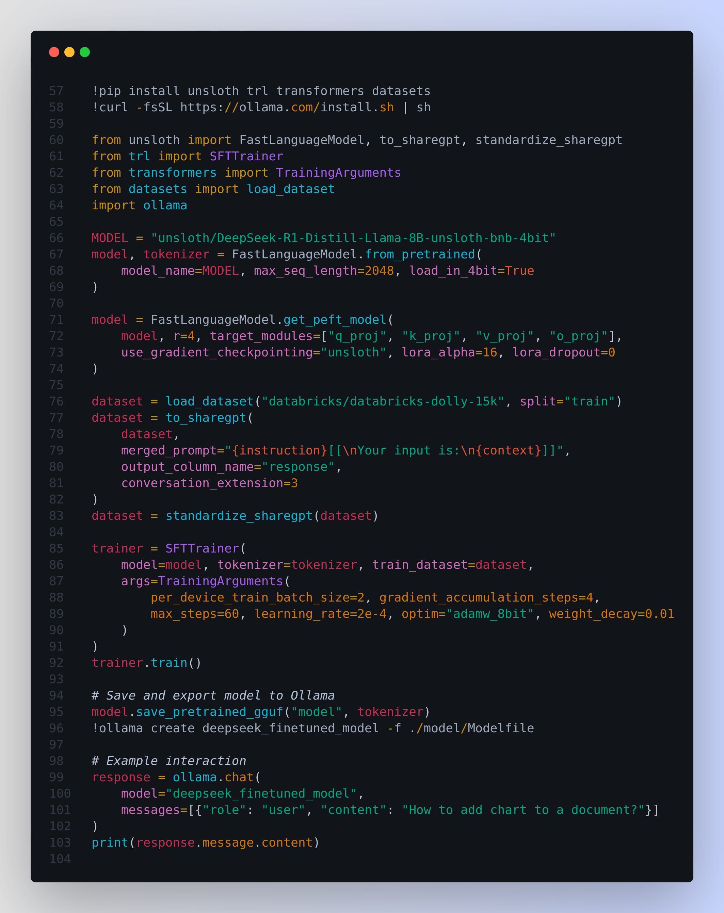Click the "adamw_8bit" optimizer string
Image resolution: width=724 pixels, height=913 pixels.
(489, 614)
